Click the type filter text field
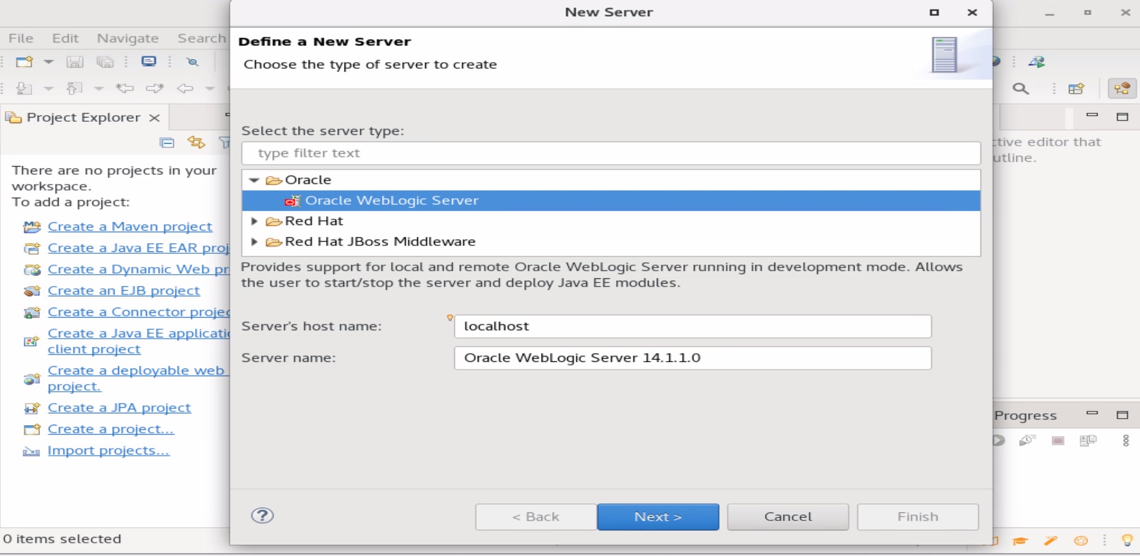The width and height of the screenshot is (1140, 556). (x=610, y=153)
